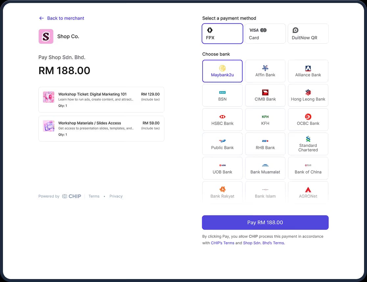This screenshot has width=367, height=282.
Task: Click 'Workshop Ticket: Digital Marketing 101' title
Action: [x=92, y=94]
